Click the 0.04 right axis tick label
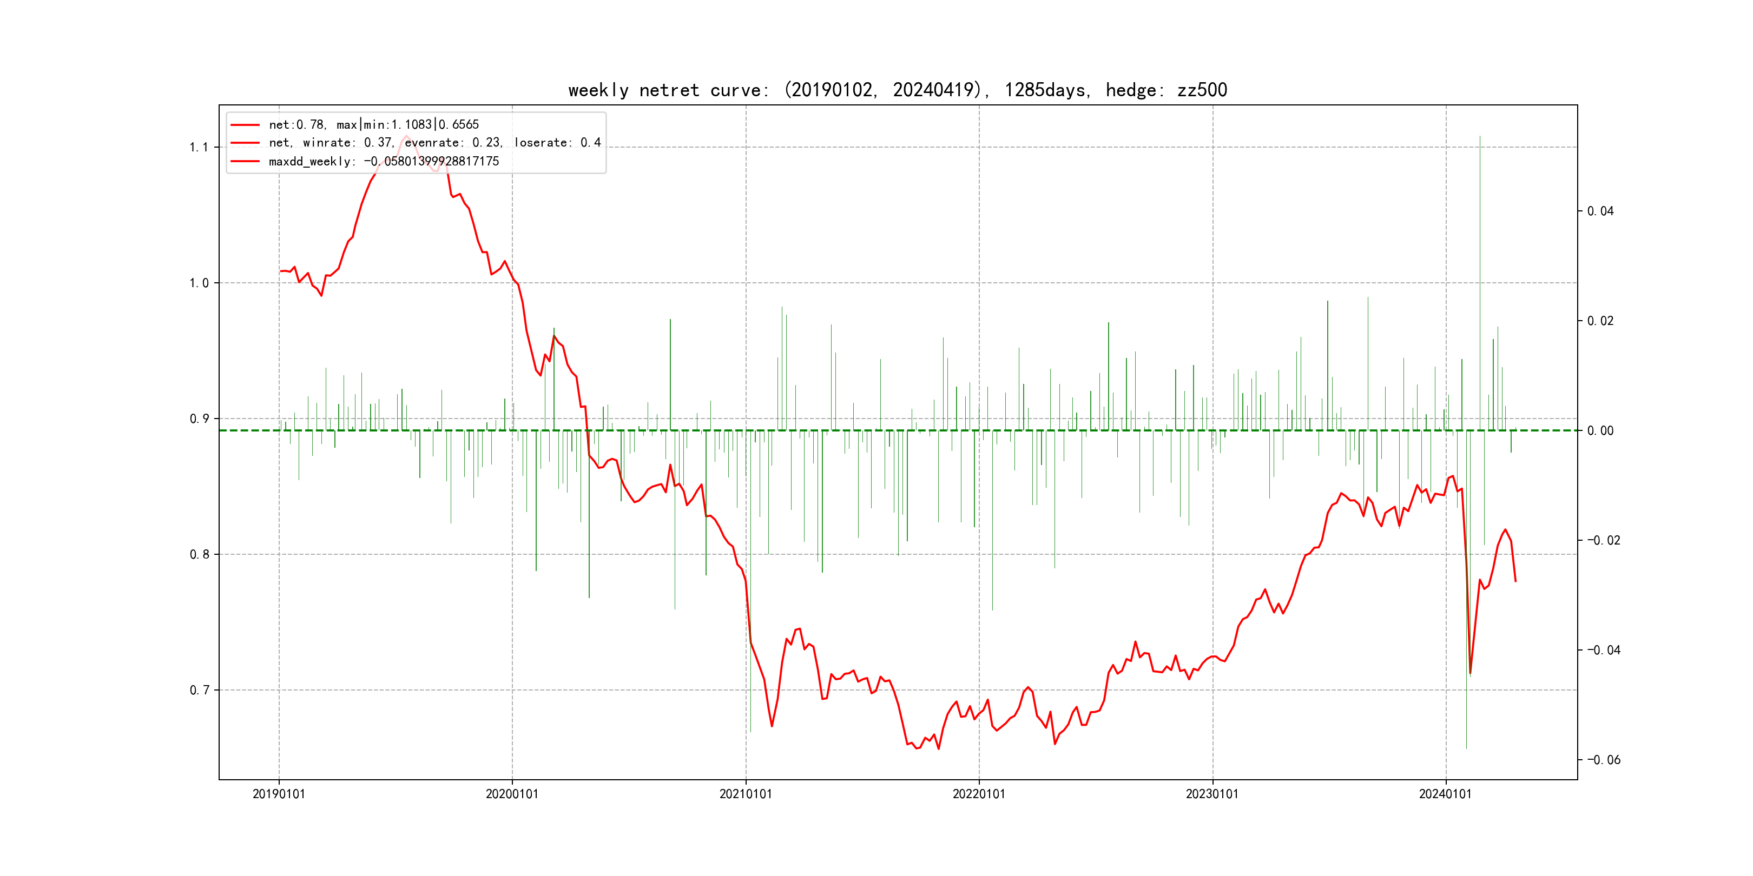The image size is (1753, 876). tap(1600, 211)
